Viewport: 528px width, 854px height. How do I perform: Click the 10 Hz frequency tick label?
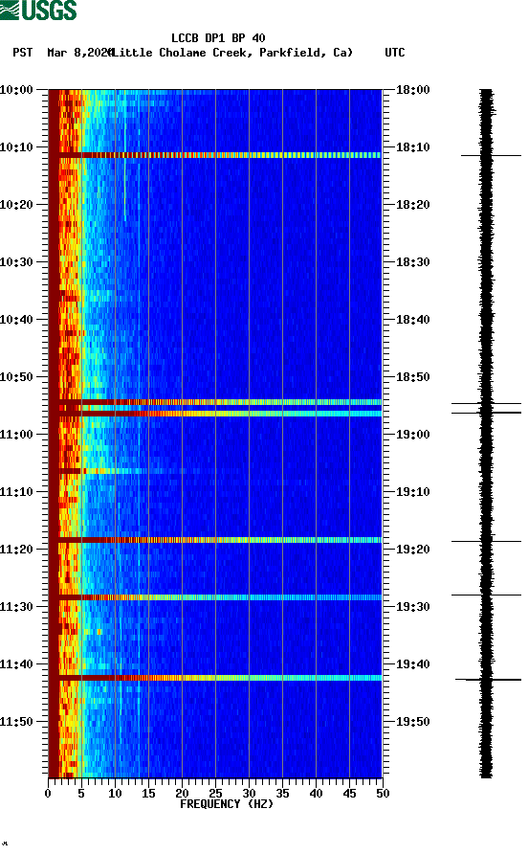point(115,794)
